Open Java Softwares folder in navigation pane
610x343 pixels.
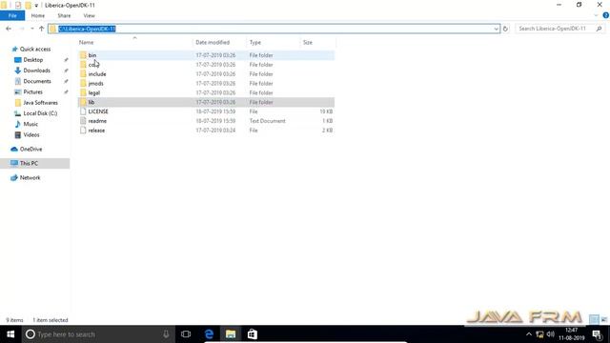click(x=40, y=103)
